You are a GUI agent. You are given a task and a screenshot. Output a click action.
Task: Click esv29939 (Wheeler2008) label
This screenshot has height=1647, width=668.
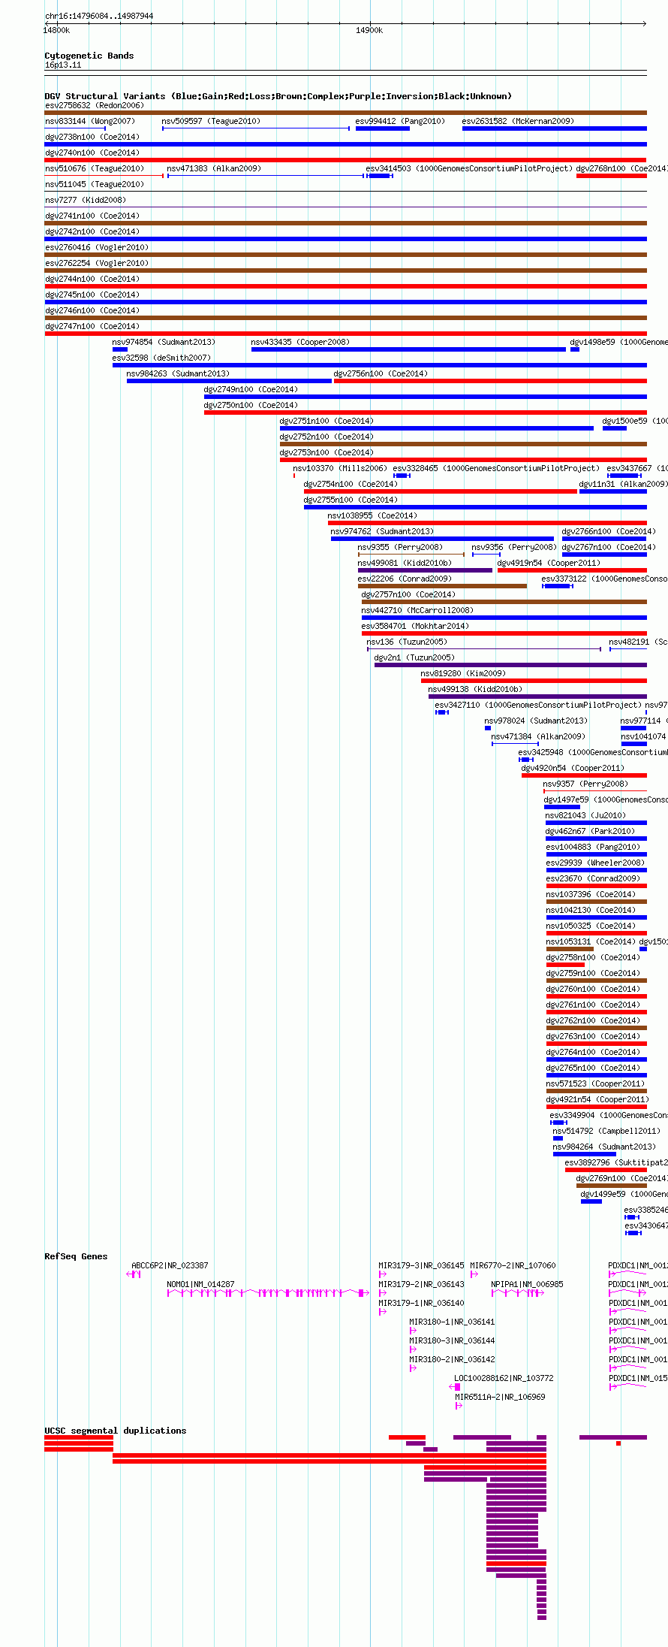(x=596, y=863)
